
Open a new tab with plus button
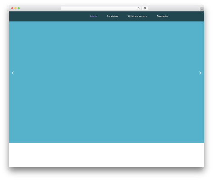pos(202,9)
